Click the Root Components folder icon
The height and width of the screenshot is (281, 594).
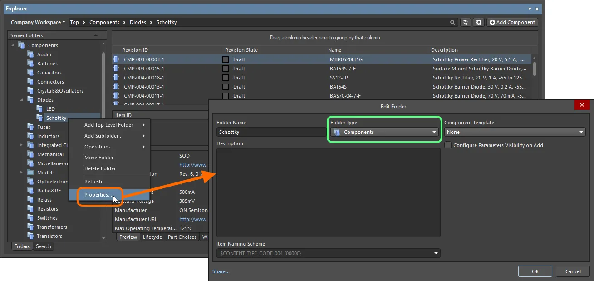click(x=21, y=45)
